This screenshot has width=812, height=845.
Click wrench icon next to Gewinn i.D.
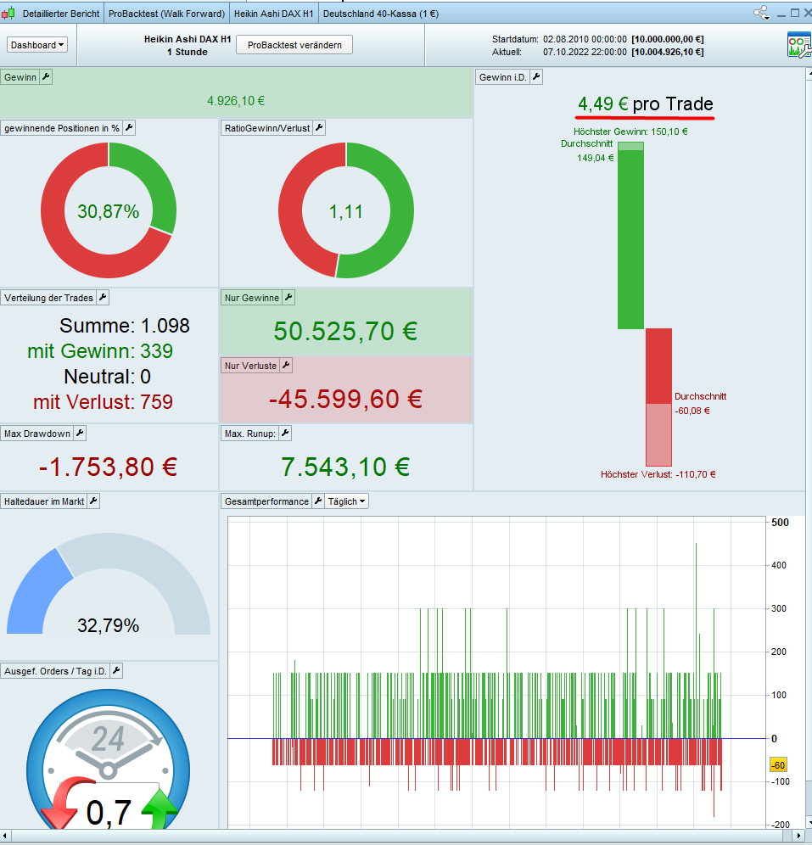(536, 77)
